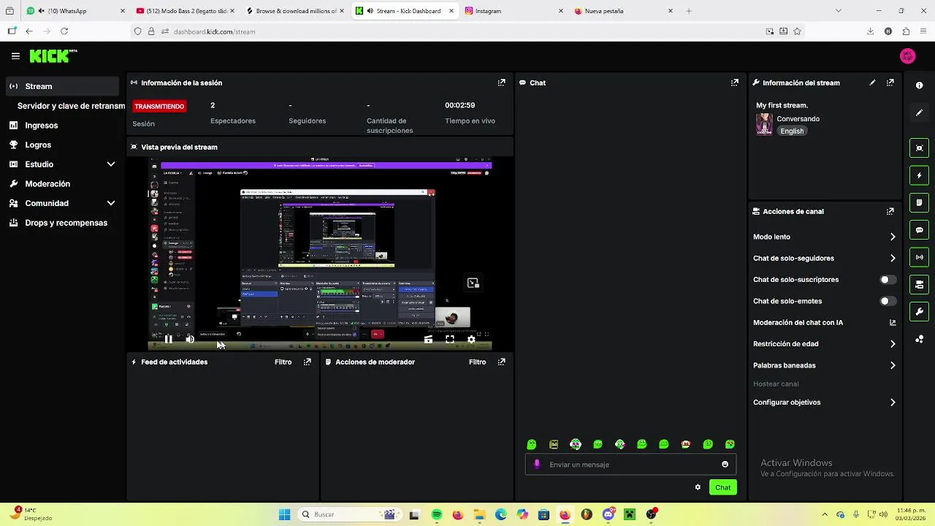Switch to WhatsApp browser tab
The width and height of the screenshot is (935, 526).
73,11
